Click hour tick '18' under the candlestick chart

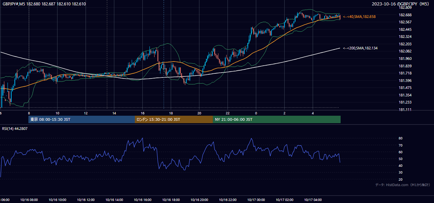[171, 113]
